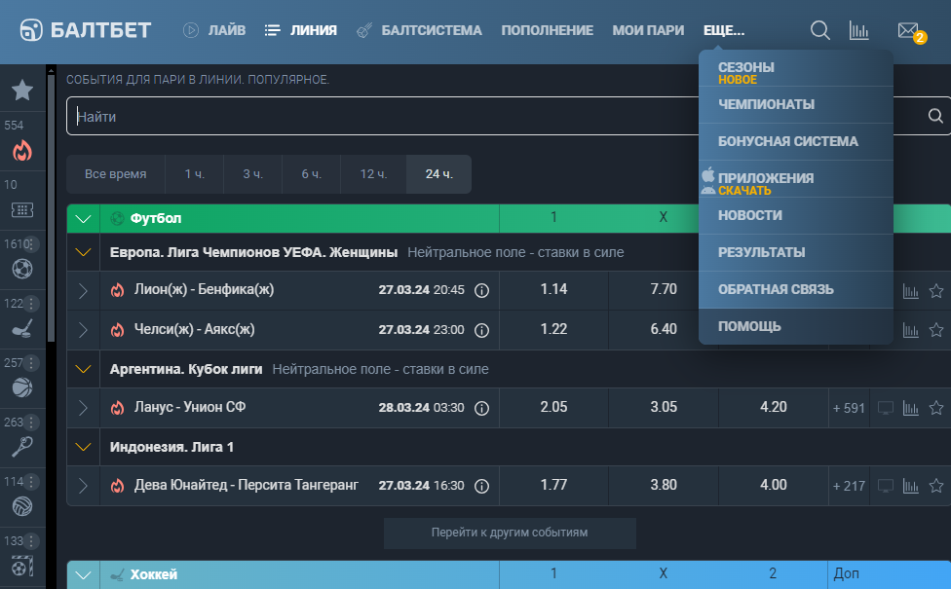Select the Все время filter
951x589 pixels.
tap(115, 174)
